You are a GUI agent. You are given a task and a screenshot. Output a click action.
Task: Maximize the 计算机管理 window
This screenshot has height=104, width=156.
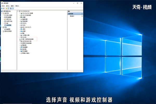[x=77, y=3]
